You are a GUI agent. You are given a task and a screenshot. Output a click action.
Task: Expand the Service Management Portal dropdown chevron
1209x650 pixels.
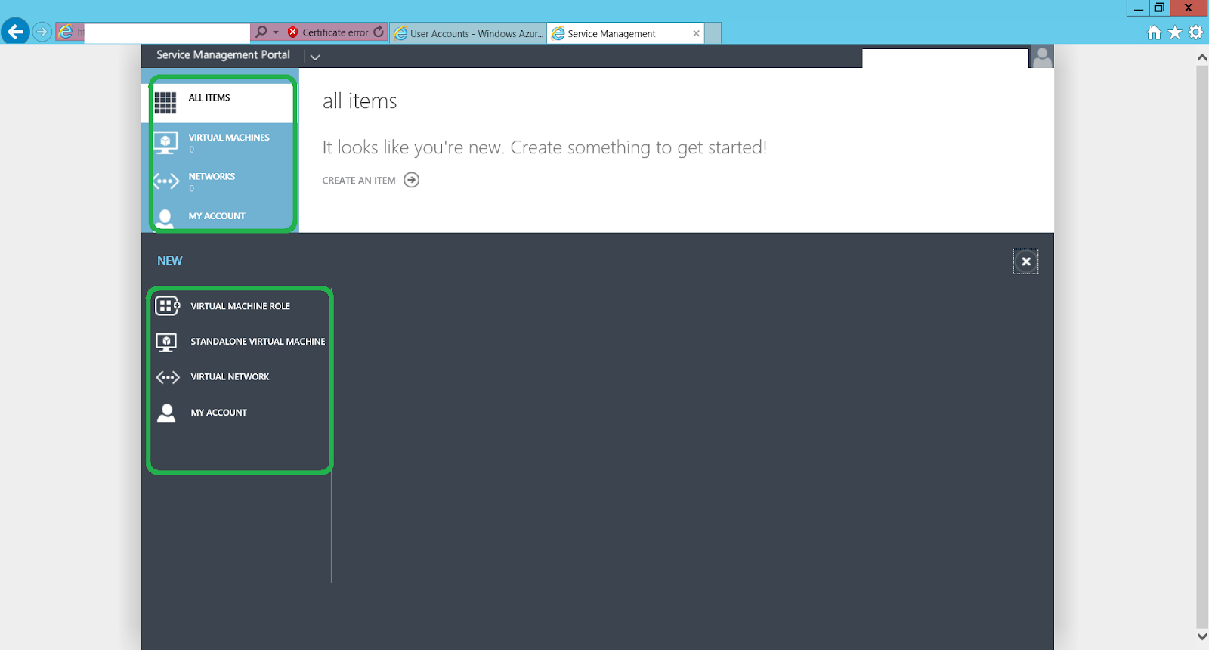pos(315,57)
